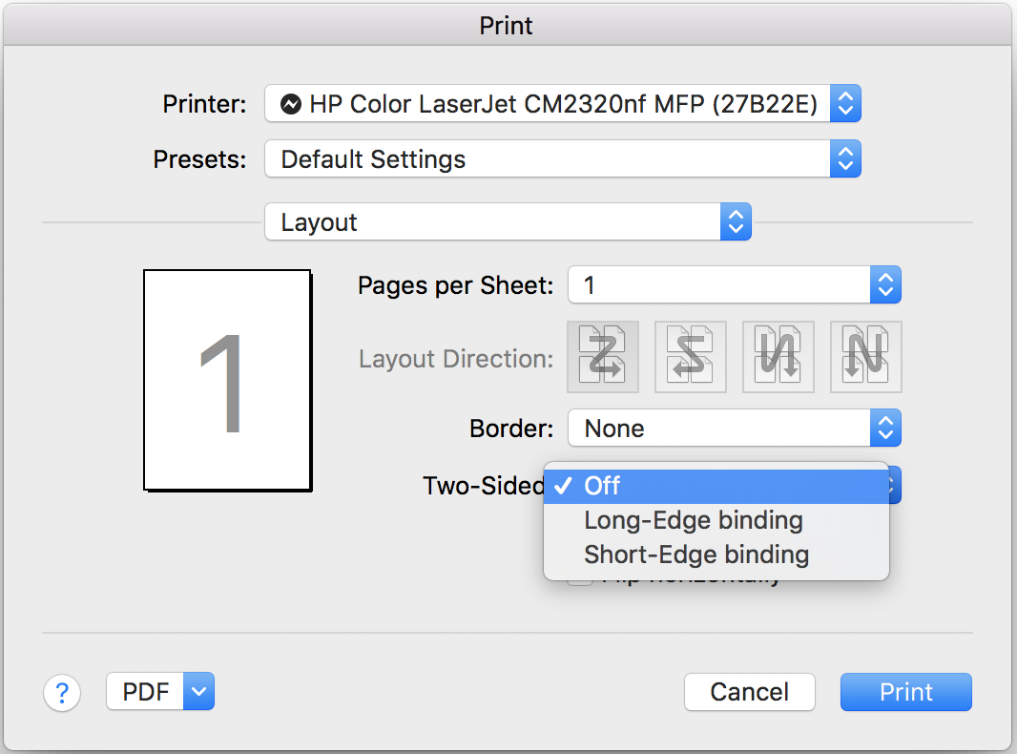The width and height of the screenshot is (1017, 754).
Task: Choose the N-shaped layout direction icon
Action: coord(866,357)
